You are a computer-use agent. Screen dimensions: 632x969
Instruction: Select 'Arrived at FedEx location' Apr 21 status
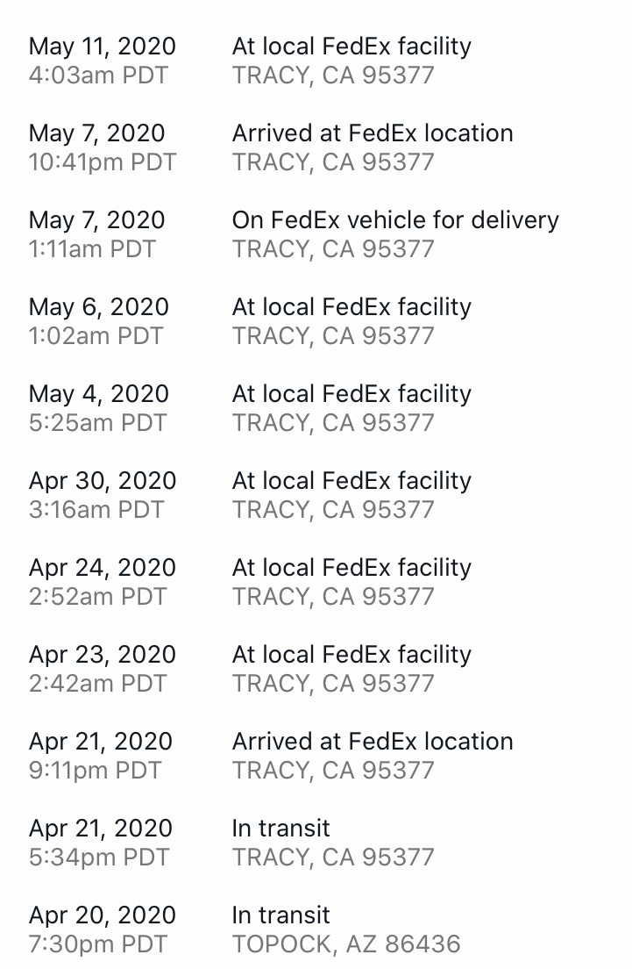pyautogui.click(x=373, y=742)
